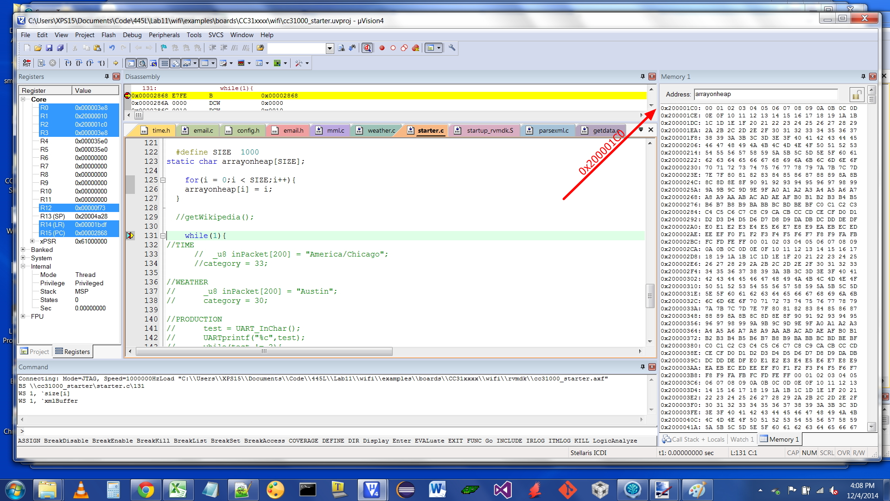
Task: Click the Memory Address input field
Action: 765,94
